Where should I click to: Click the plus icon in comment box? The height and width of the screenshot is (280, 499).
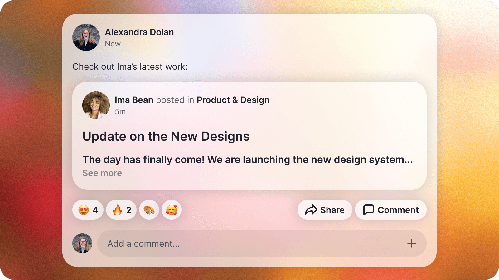tap(412, 243)
